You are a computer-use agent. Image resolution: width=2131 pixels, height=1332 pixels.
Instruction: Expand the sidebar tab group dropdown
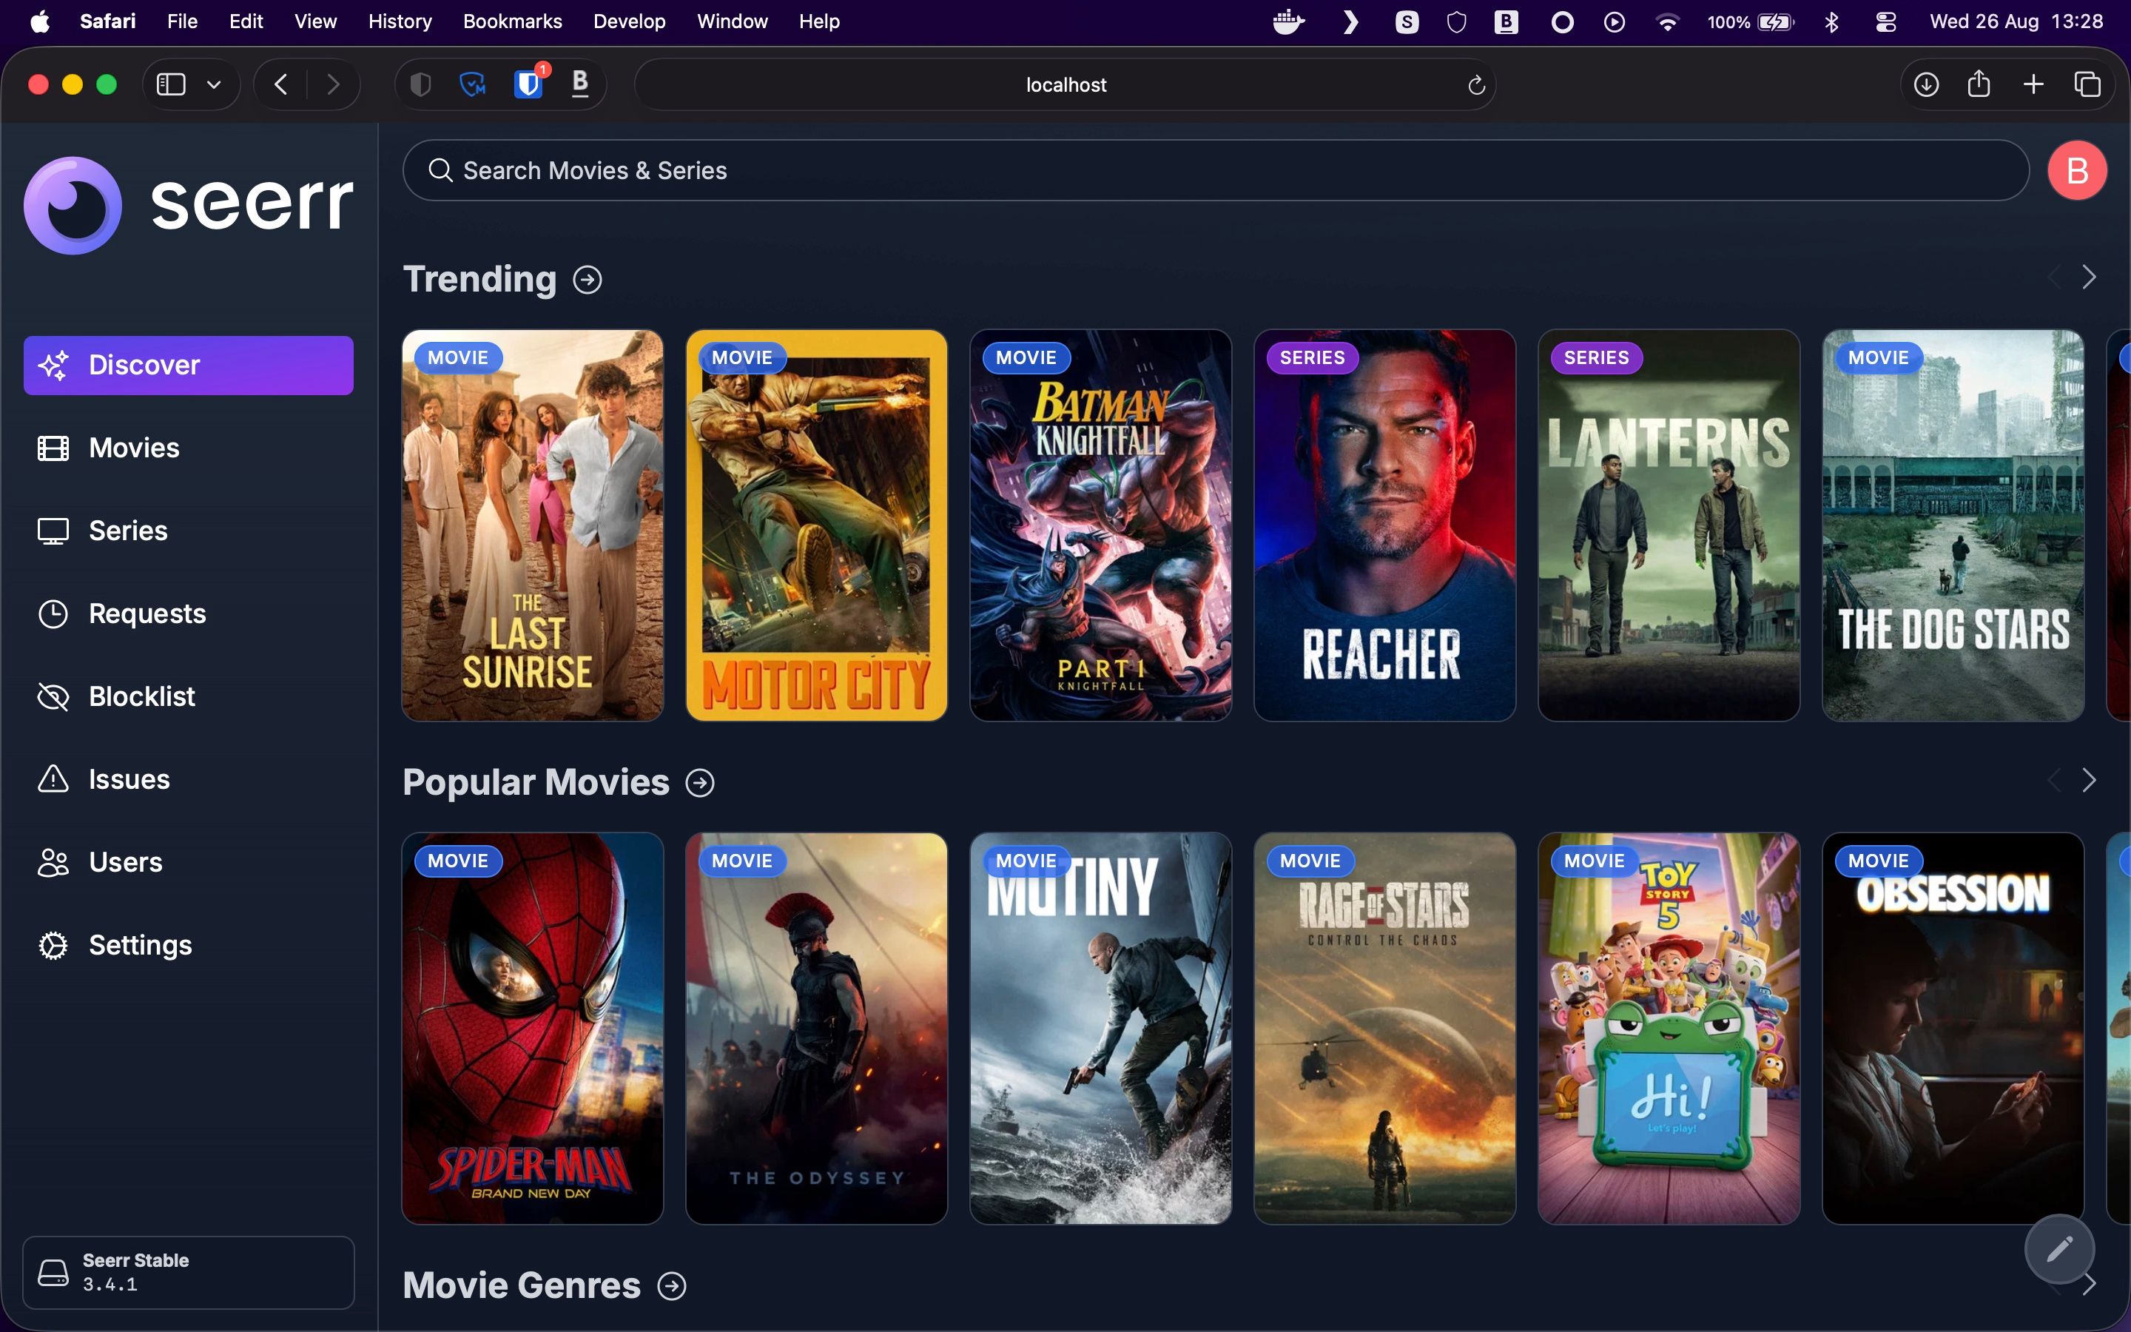(213, 84)
